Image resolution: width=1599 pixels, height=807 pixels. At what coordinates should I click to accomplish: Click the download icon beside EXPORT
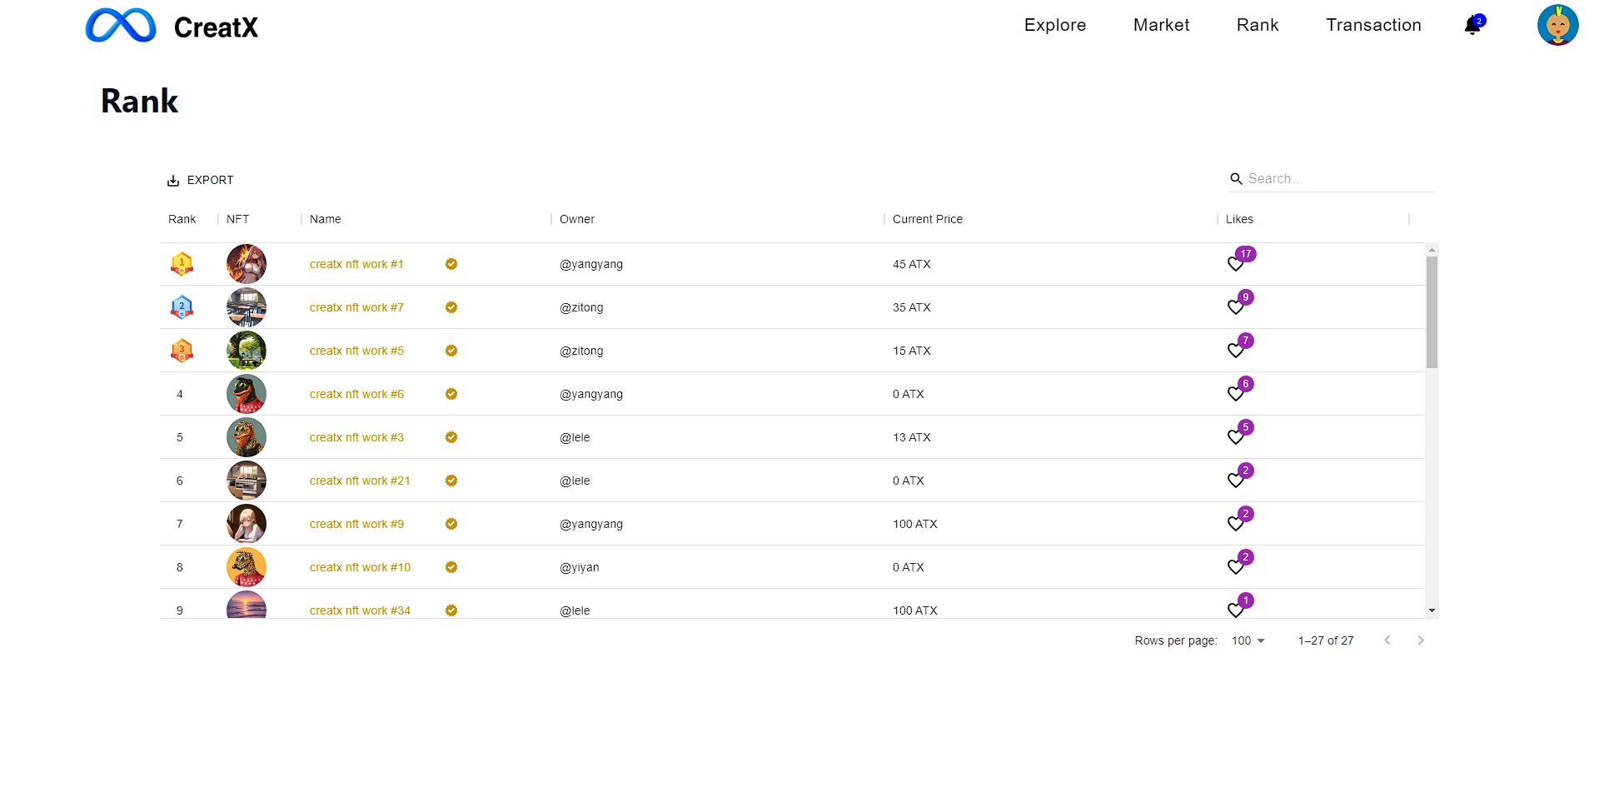[173, 179]
